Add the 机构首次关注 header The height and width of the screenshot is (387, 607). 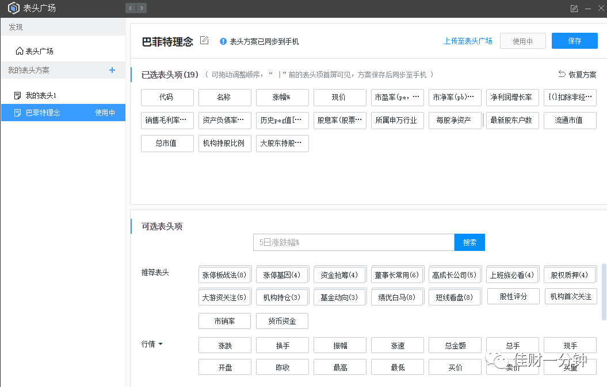pos(571,296)
